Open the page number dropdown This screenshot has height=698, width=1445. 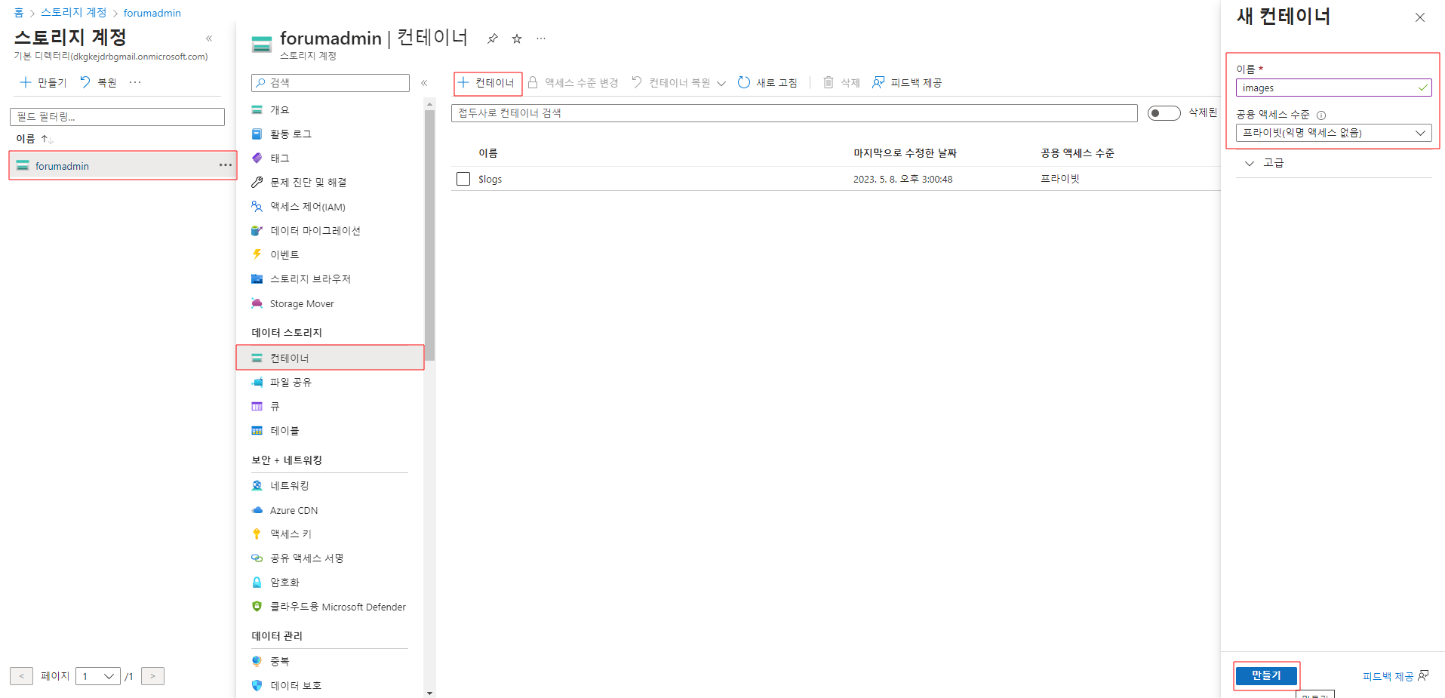pos(98,676)
